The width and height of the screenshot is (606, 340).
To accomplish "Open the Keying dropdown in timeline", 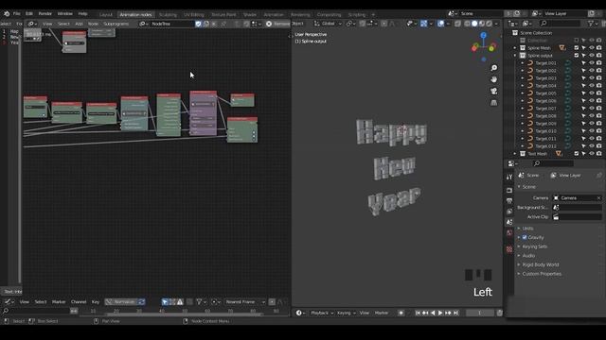I will tap(346, 313).
